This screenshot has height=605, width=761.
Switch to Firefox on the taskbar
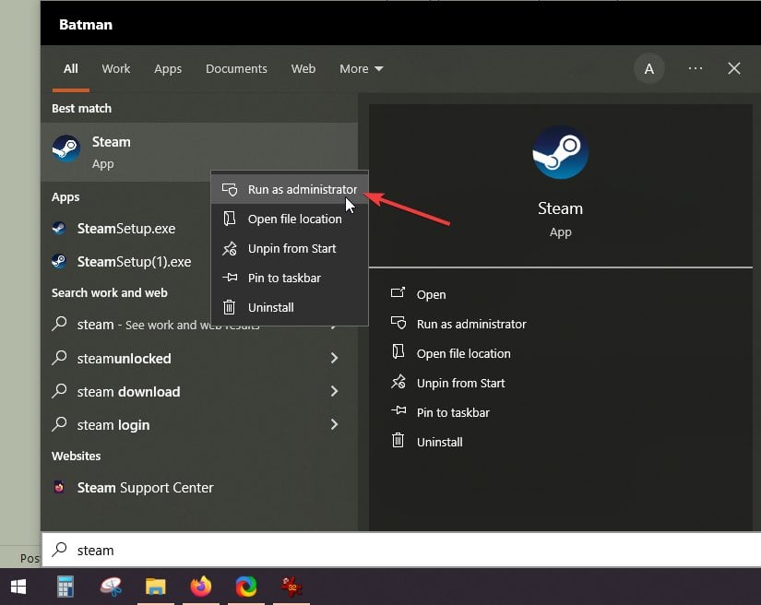click(x=200, y=587)
